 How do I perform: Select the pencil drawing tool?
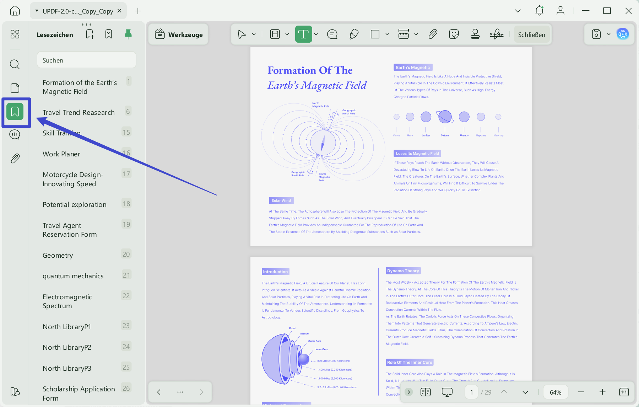click(354, 34)
